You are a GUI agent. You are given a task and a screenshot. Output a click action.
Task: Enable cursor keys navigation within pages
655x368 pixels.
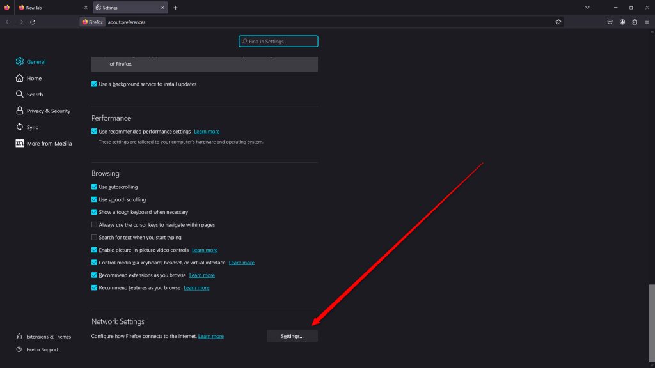click(x=94, y=225)
